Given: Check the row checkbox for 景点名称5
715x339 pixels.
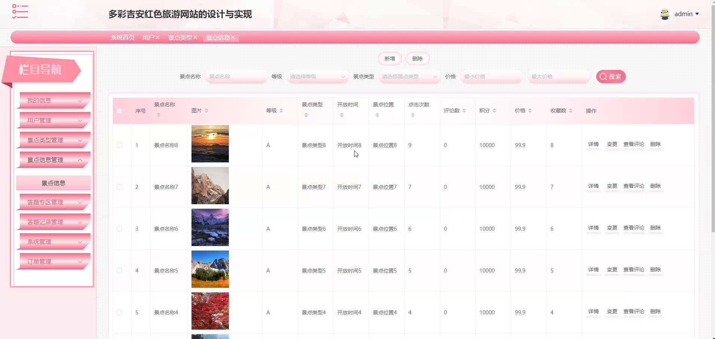Looking at the screenshot, I should [x=119, y=271].
